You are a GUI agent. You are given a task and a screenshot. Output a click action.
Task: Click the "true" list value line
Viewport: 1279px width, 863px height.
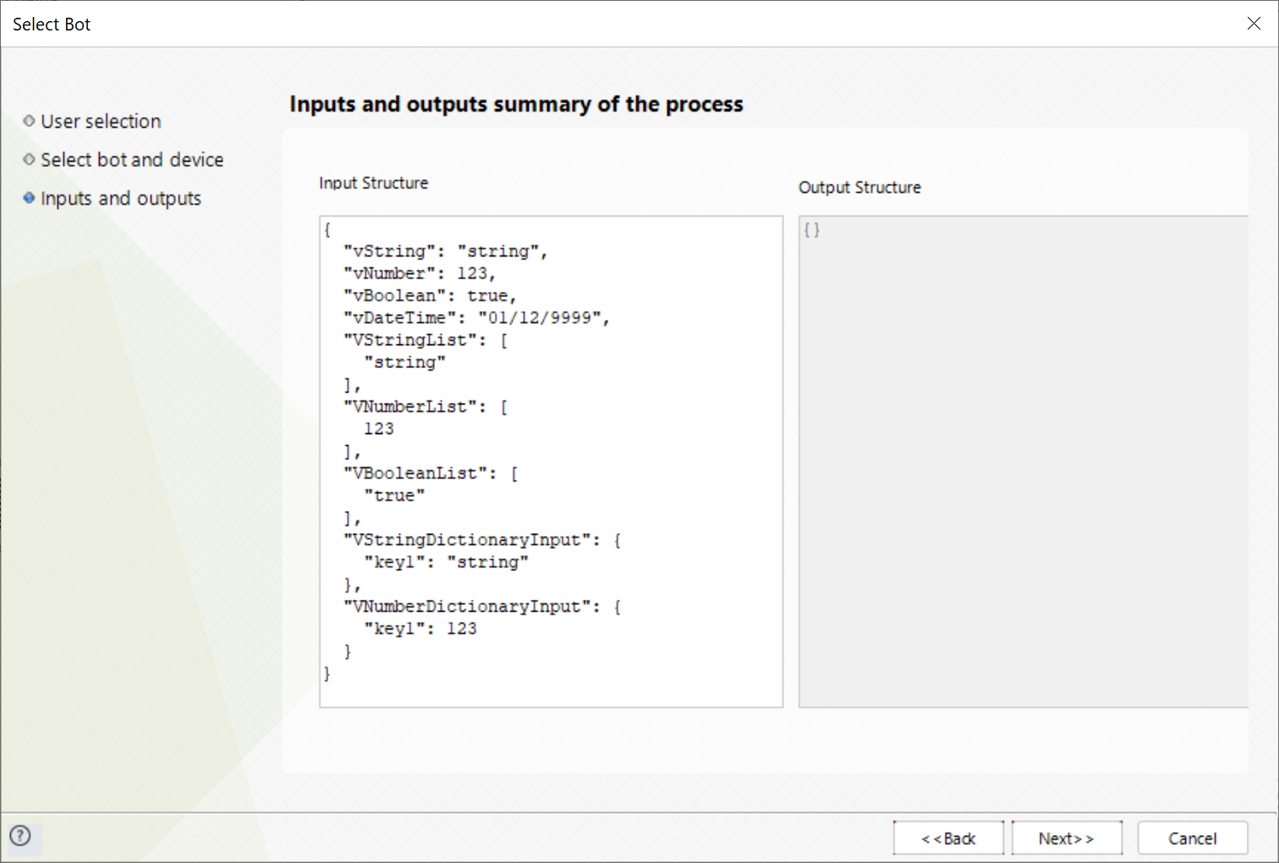pos(394,496)
